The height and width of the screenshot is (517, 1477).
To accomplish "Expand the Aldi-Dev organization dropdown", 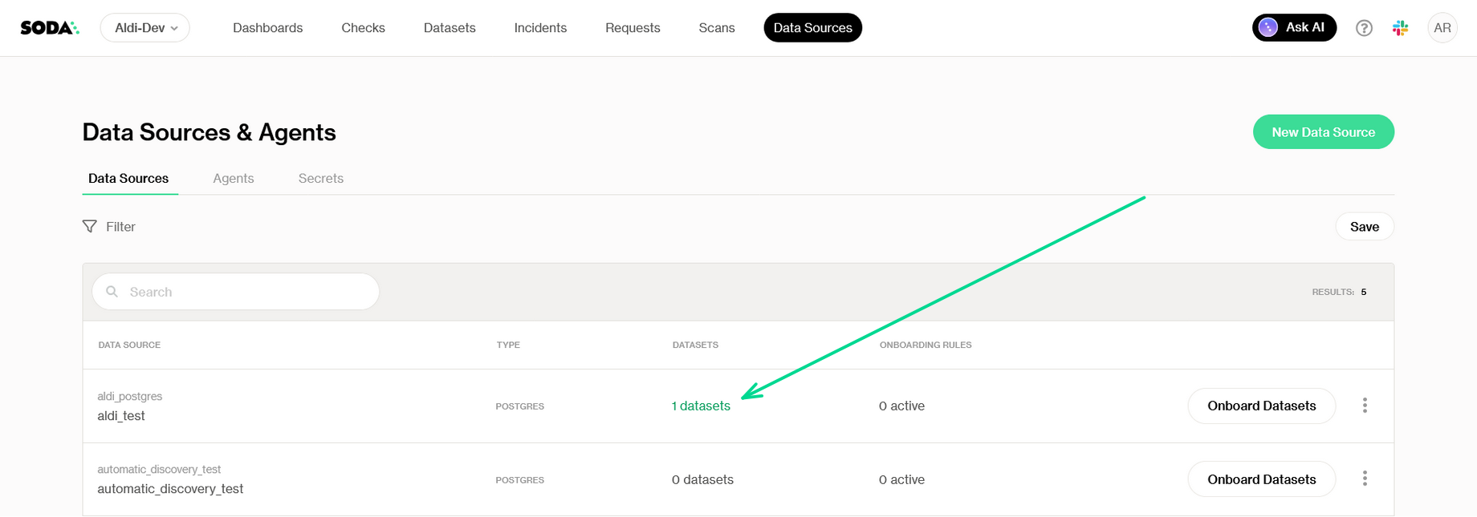I will click(145, 28).
